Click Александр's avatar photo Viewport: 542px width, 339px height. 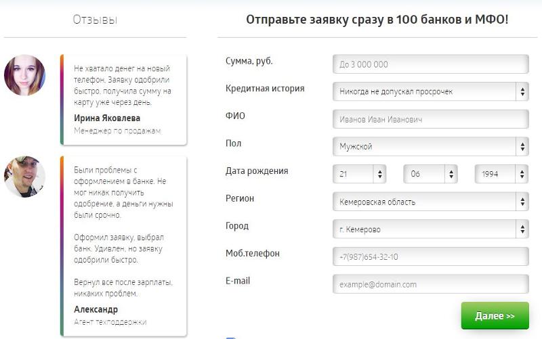[x=24, y=177]
